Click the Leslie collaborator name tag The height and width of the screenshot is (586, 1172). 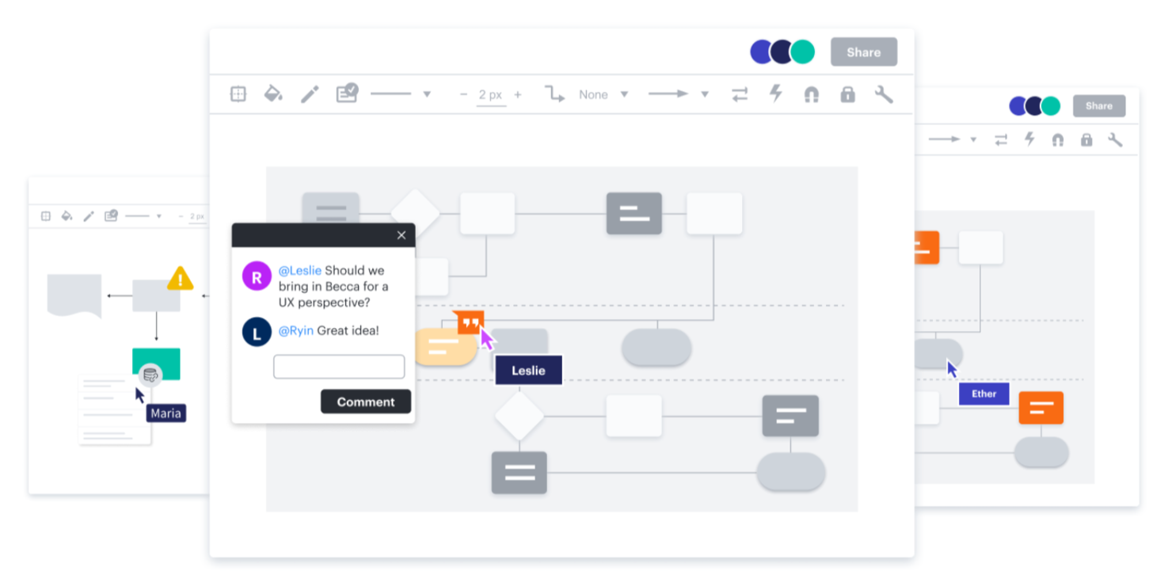[x=528, y=370]
